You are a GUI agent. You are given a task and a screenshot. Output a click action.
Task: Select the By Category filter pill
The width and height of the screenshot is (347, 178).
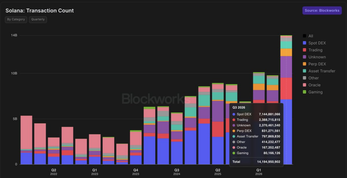(x=16, y=19)
